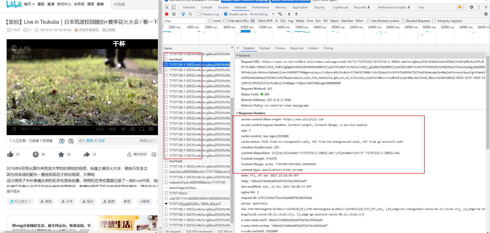Open the Application tab
The width and height of the screenshot is (490, 233).
click(x=300, y=7)
